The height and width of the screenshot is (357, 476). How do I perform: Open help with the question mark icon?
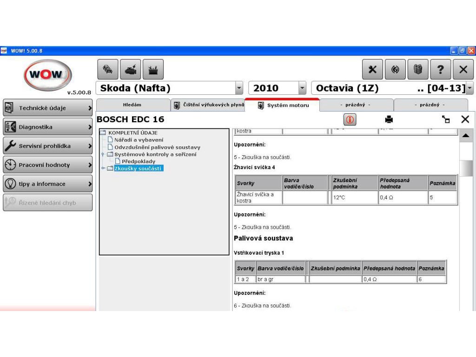(440, 69)
